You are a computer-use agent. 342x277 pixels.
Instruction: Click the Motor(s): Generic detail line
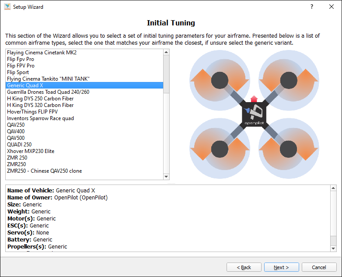coord(31,218)
